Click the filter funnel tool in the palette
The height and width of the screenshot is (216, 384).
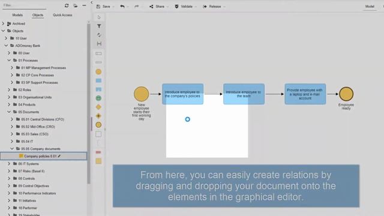coord(99,26)
